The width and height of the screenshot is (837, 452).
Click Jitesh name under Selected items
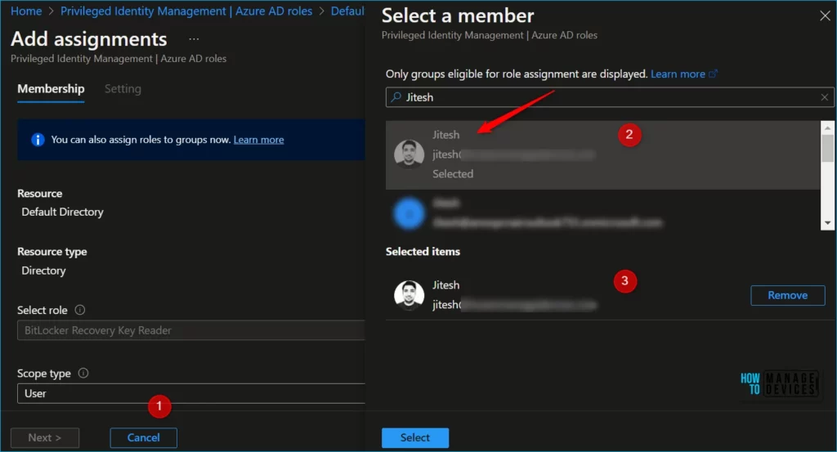pos(445,285)
